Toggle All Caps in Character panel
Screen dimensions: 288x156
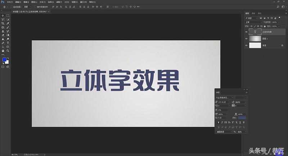(226, 122)
